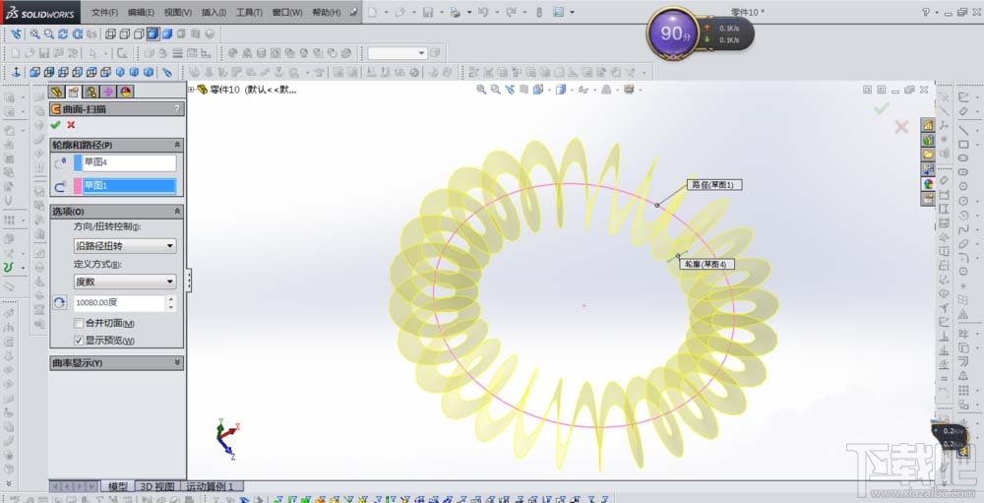Open the 工具(T) menu
The width and height of the screenshot is (984, 503).
click(249, 13)
